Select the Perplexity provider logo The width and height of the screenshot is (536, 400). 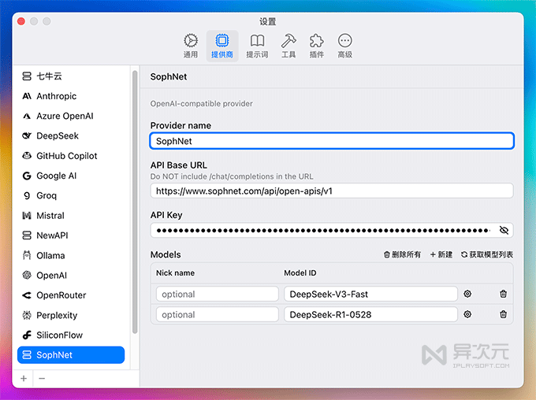point(27,315)
